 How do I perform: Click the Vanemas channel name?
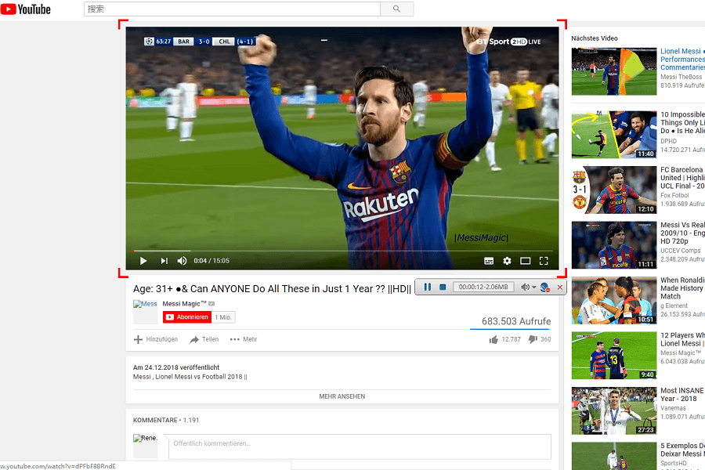tap(673, 408)
